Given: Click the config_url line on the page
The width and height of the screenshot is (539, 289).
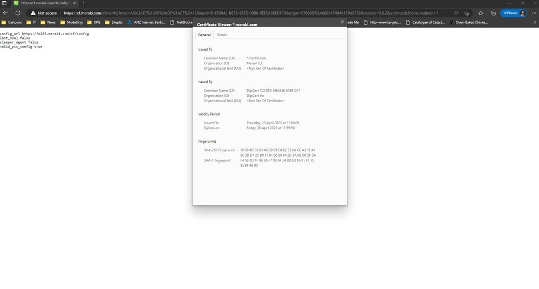Looking at the screenshot, I should point(44,33).
